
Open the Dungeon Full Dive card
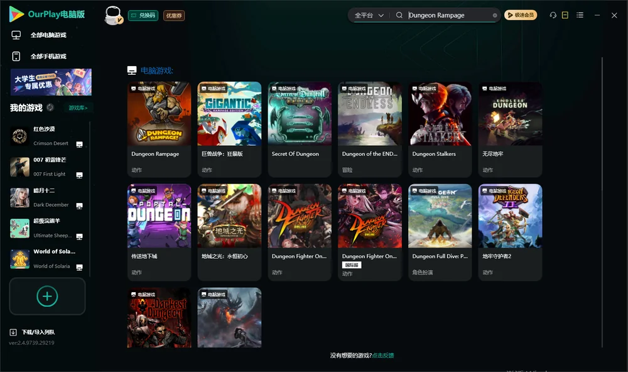tap(440, 232)
